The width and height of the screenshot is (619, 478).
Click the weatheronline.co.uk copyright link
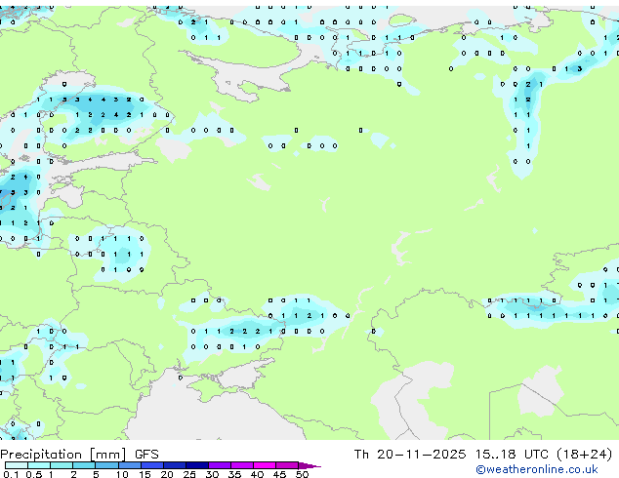coord(537,469)
